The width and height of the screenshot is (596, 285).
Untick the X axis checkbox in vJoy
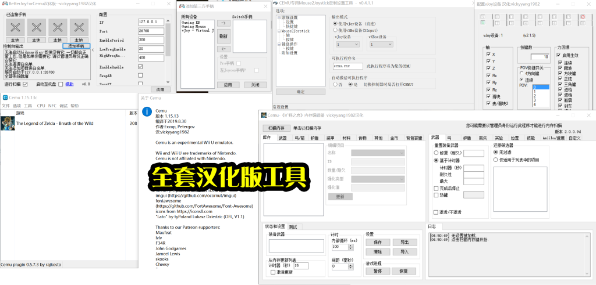(x=488, y=55)
